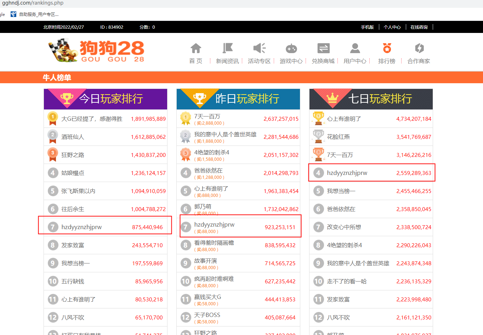Screen dimensions: 483x335
Task: Click 在线咨询 in the top bar
Action: (419, 27)
